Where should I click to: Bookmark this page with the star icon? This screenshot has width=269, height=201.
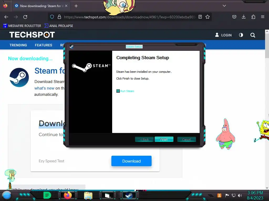click(x=208, y=17)
